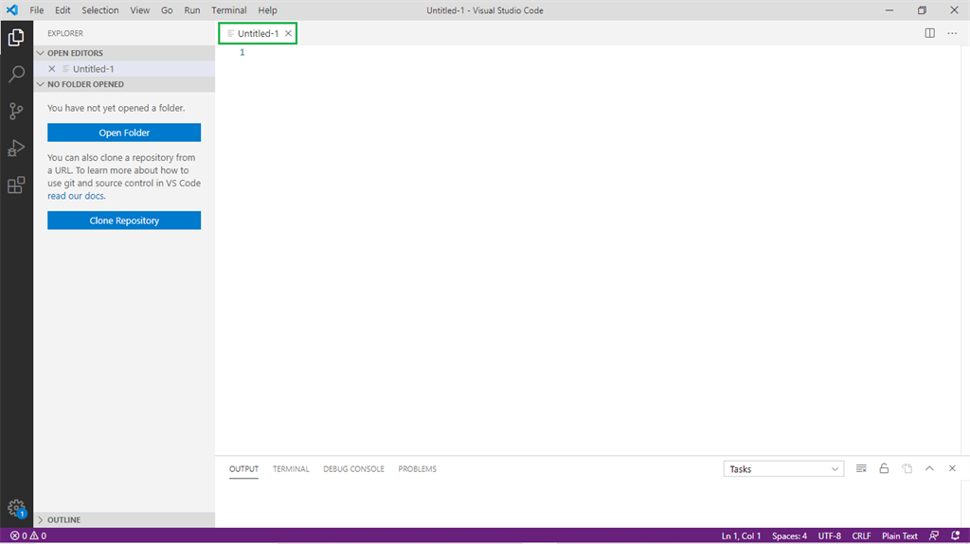Change indentation via Spaces: 4
Viewport: 970px width, 544px height.
tap(789, 536)
